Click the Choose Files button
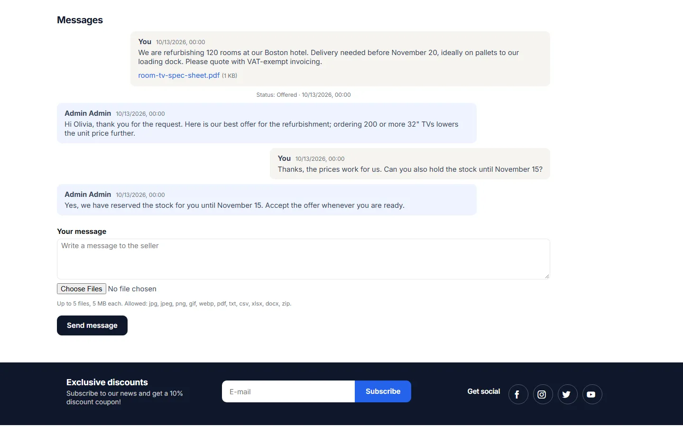 pos(81,289)
